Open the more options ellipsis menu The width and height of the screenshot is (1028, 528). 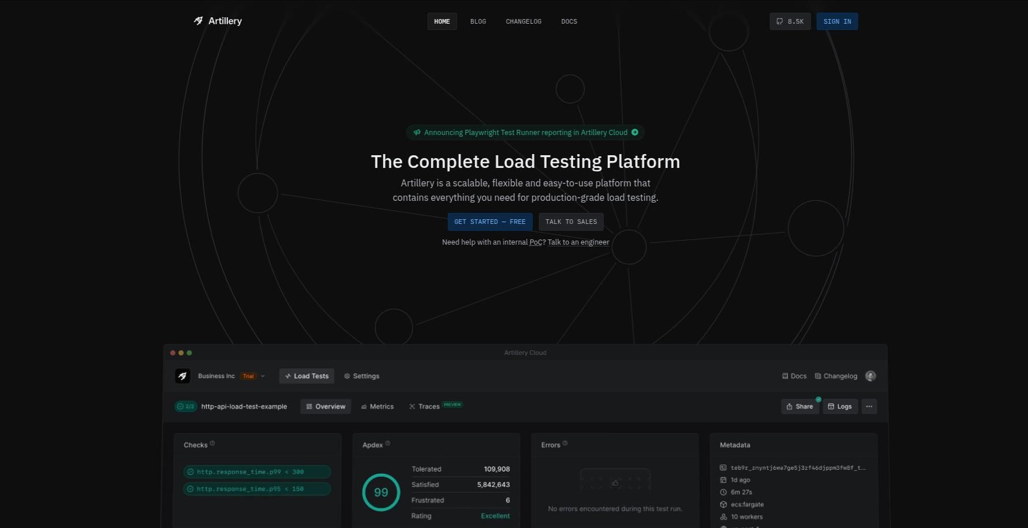click(x=869, y=406)
